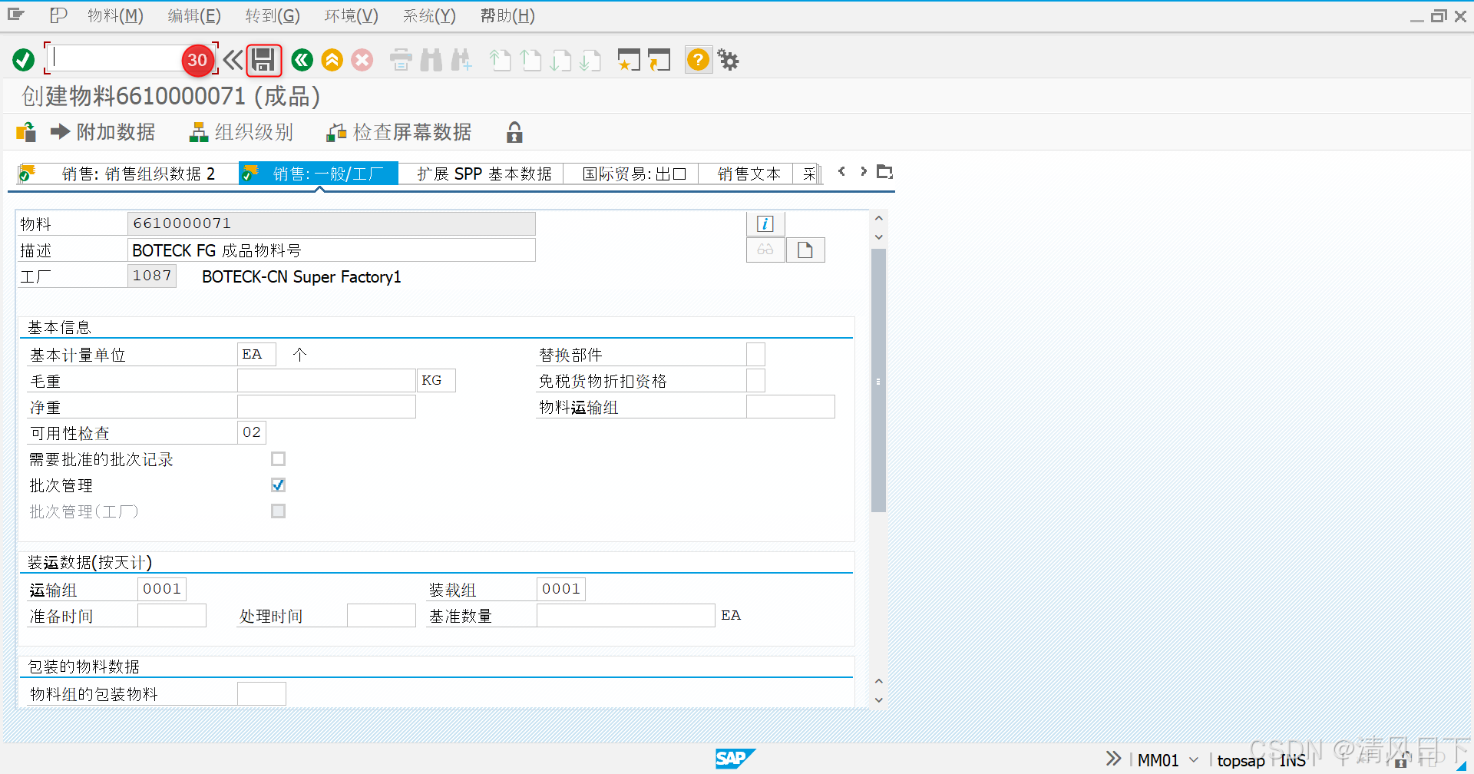Click the 装载组 field with 0001

click(561, 589)
